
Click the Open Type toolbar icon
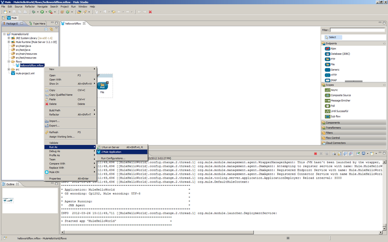tap(79, 12)
